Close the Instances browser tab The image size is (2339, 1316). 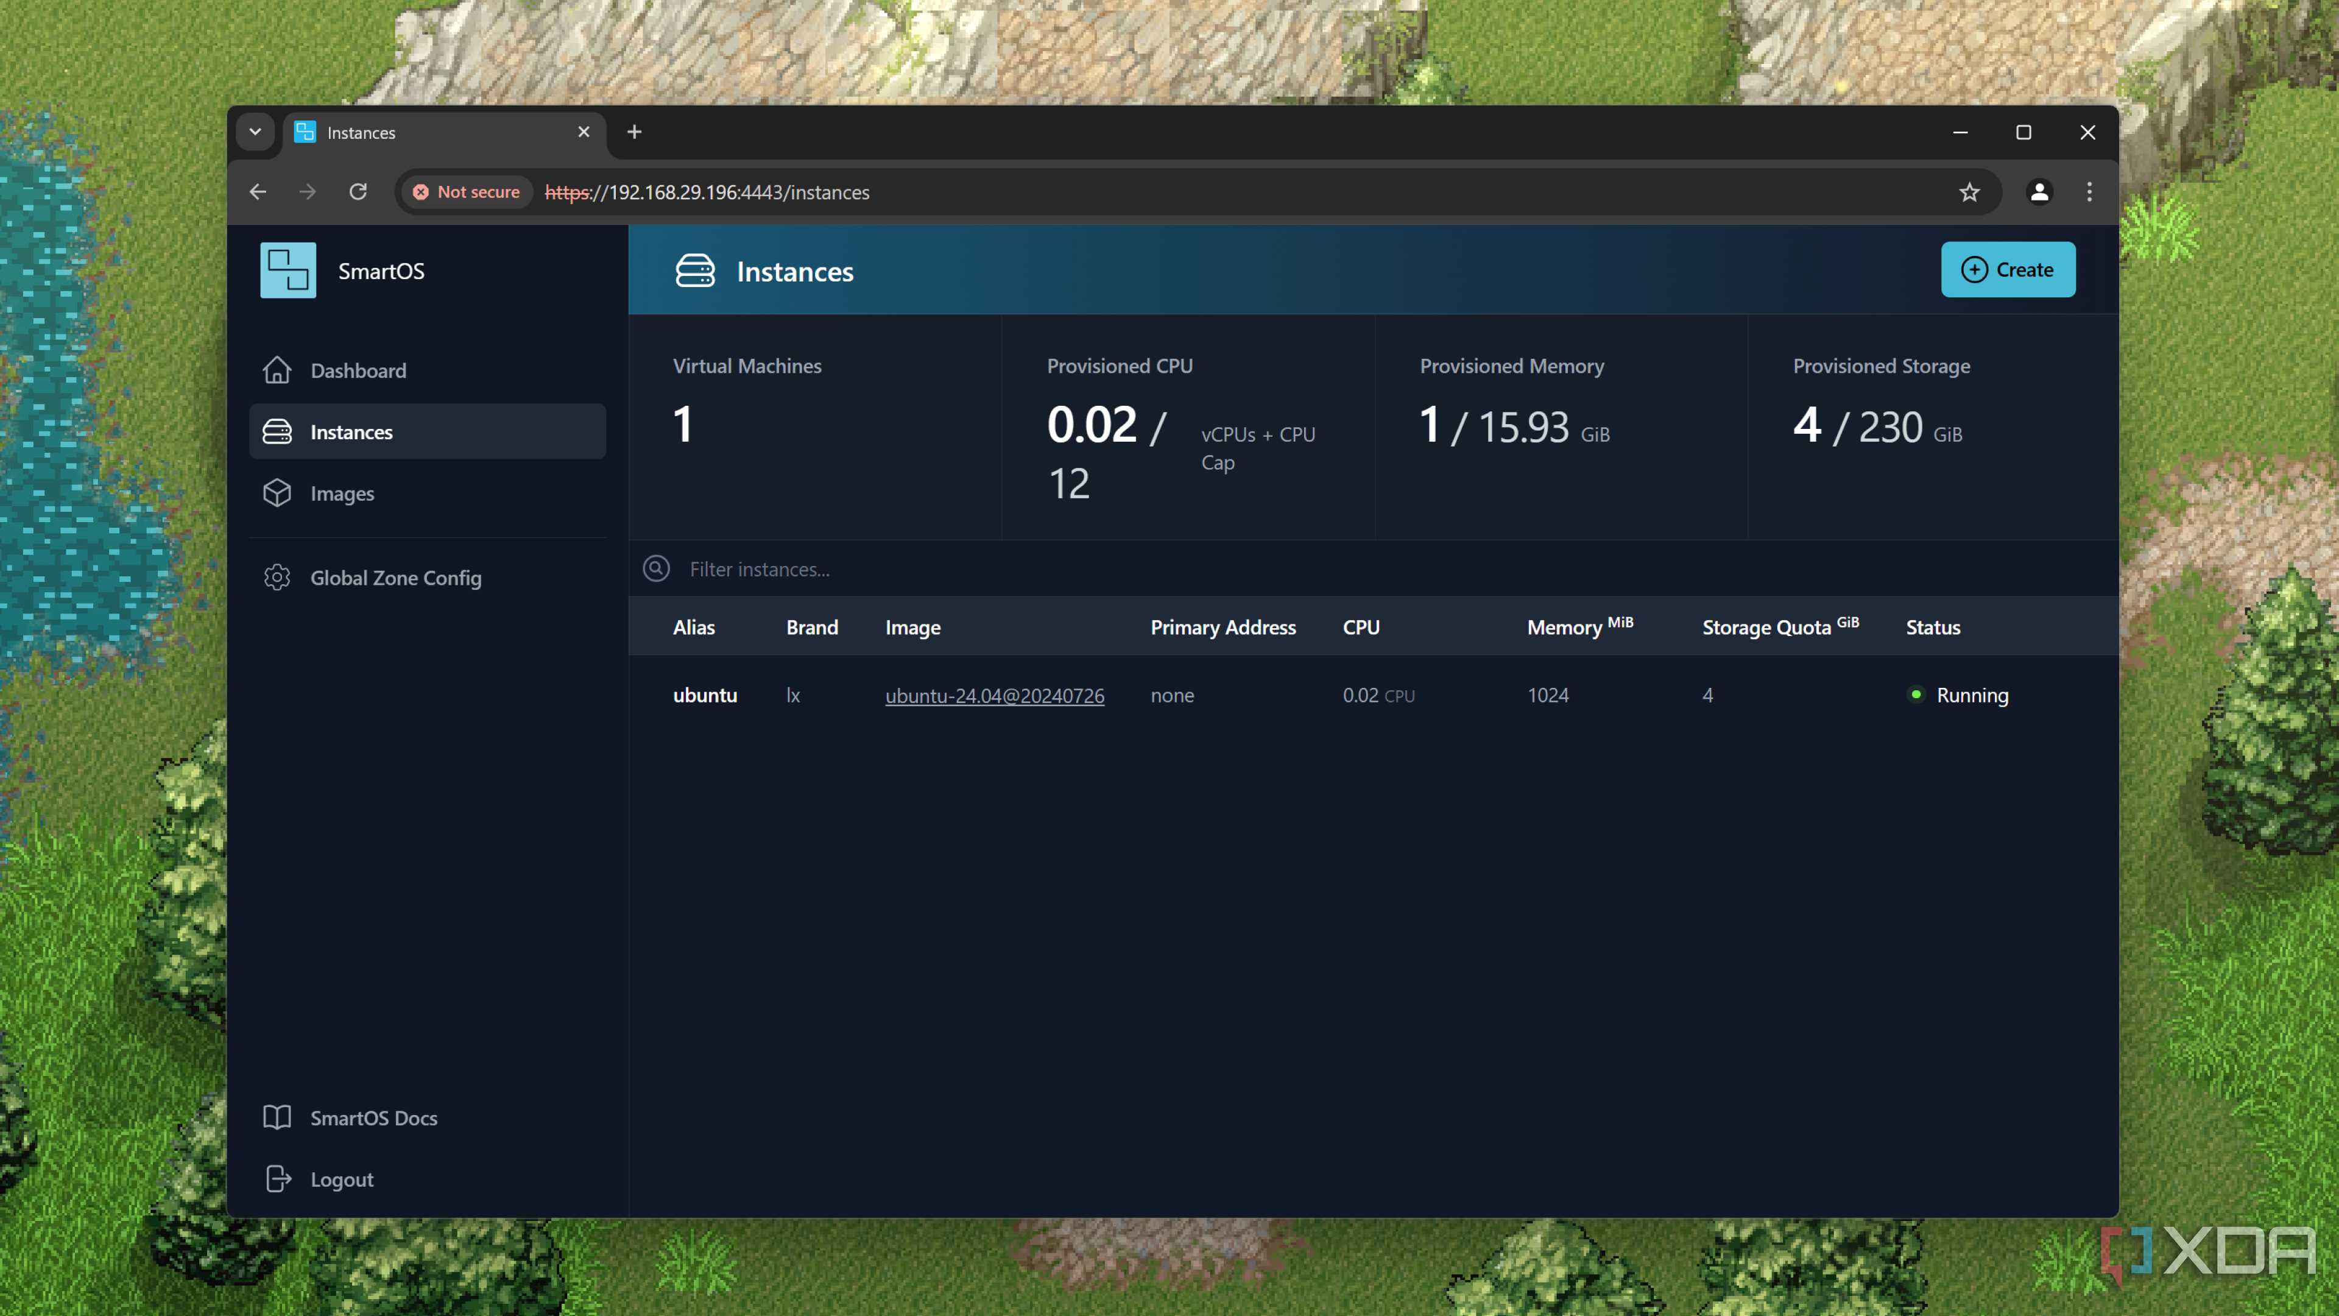point(584,132)
